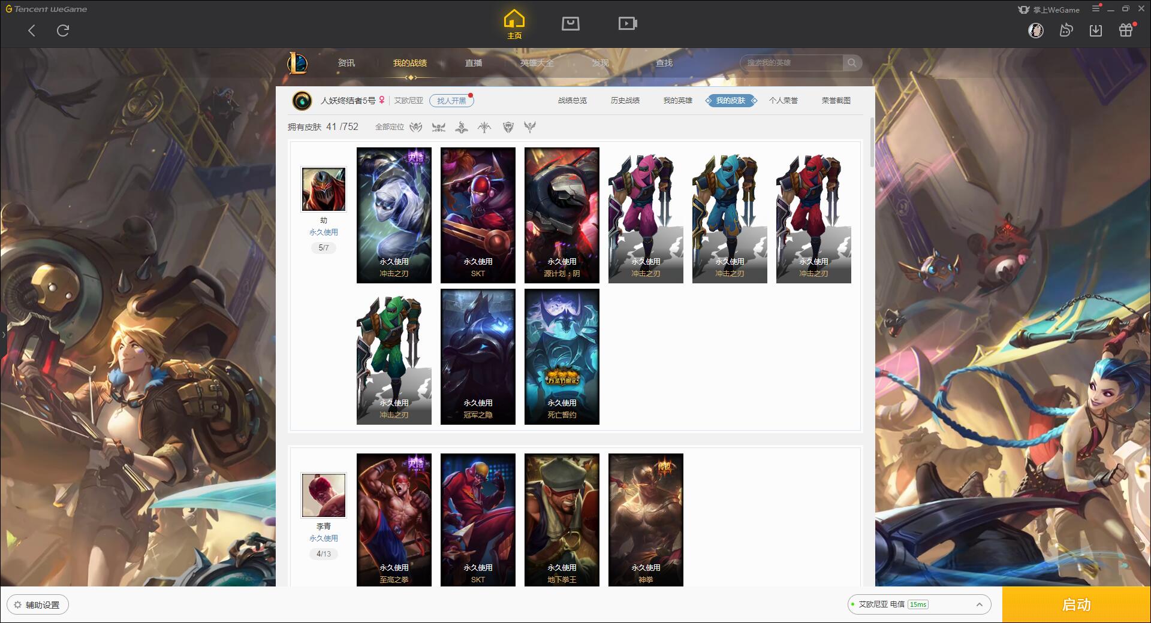The width and height of the screenshot is (1151, 623).
Task: Open the 神拳 skin card
Action: click(646, 520)
